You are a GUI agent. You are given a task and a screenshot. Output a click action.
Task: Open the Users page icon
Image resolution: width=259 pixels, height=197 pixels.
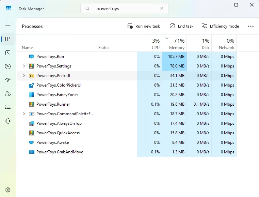8,94
